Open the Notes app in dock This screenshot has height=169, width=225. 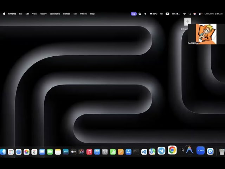[58, 152]
